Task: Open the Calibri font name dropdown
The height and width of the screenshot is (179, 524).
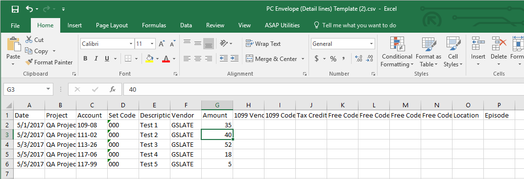Action: [x=131, y=43]
